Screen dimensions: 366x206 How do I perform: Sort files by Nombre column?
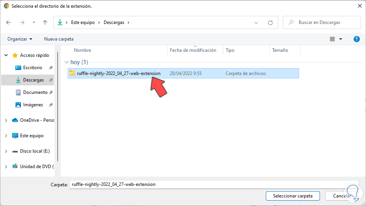(x=82, y=50)
